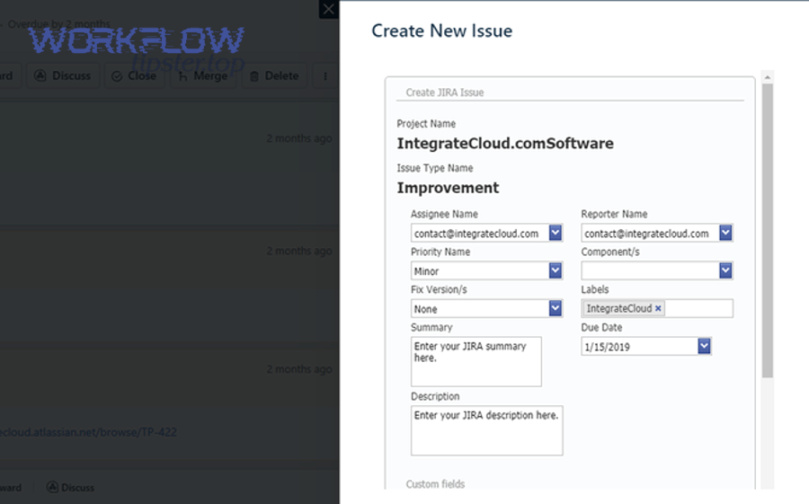Close the Create New Issue panel
The width and height of the screenshot is (809, 504).
(x=329, y=9)
